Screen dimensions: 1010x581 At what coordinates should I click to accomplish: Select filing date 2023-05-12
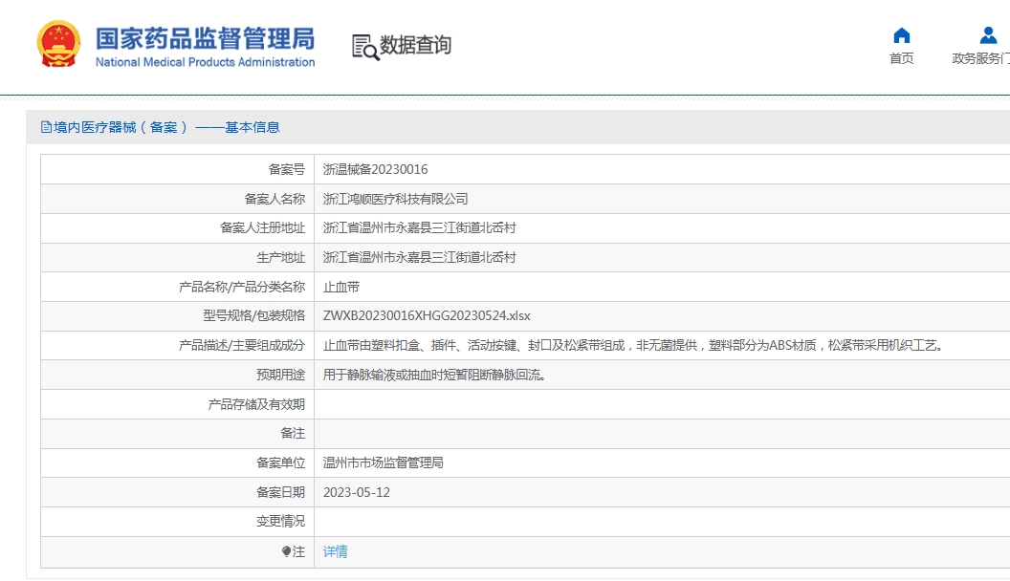[x=357, y=492]
